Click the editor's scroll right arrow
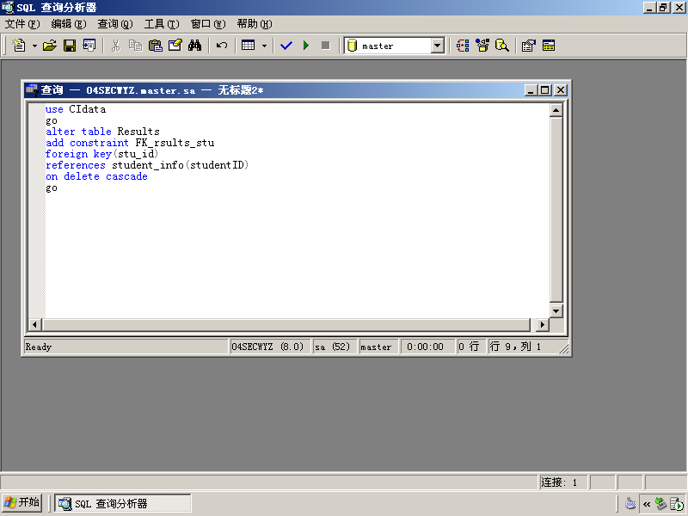Screen dimensions: 688x516 pyautogui.click(x=543, y=325)
